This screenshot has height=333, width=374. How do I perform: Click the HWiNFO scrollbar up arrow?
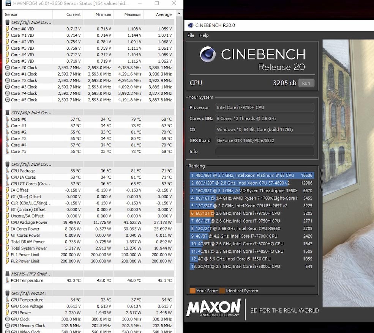[x=179, y=14]
